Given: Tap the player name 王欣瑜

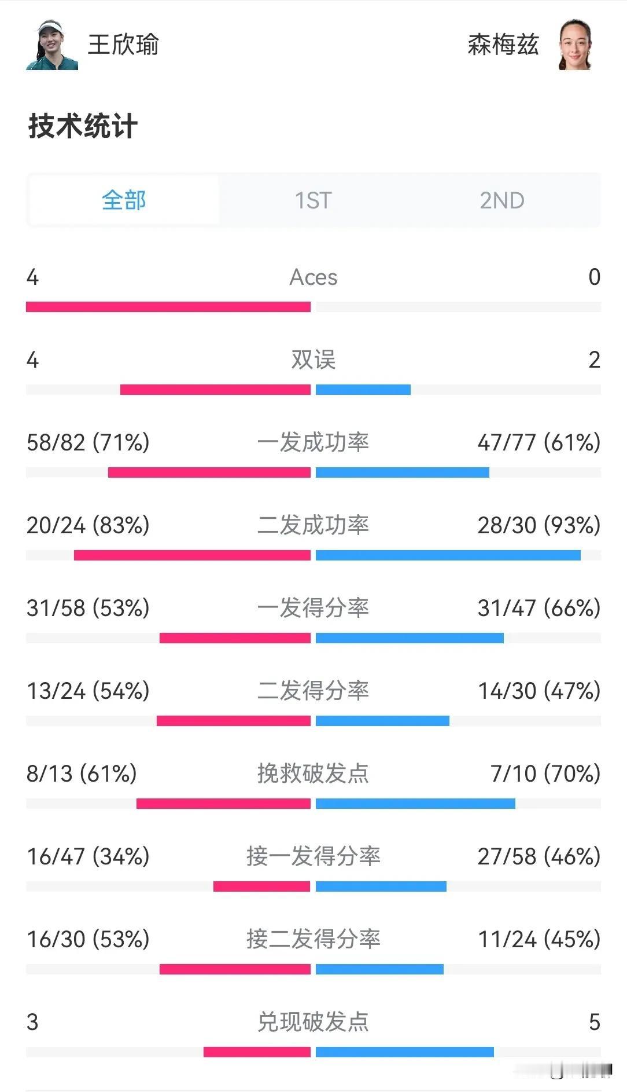Looking at the screenshot, I should pyautogui.click(x=123, y=45).
